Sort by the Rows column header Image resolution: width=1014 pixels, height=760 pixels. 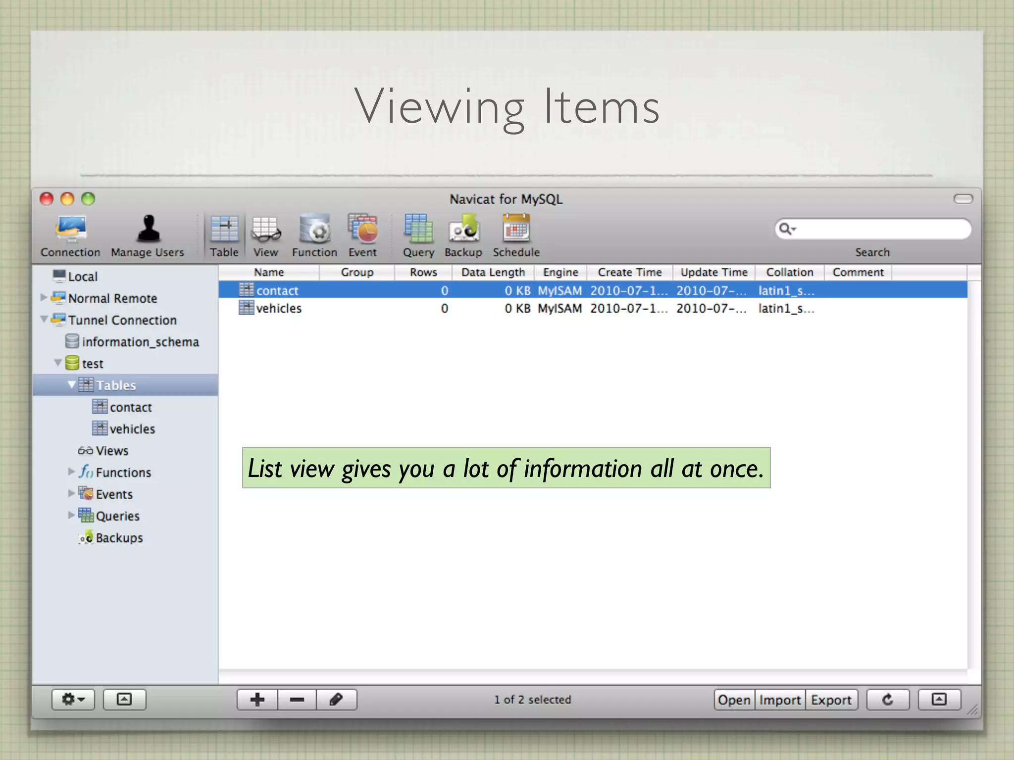pyautogui.click(x=423, y=272)
